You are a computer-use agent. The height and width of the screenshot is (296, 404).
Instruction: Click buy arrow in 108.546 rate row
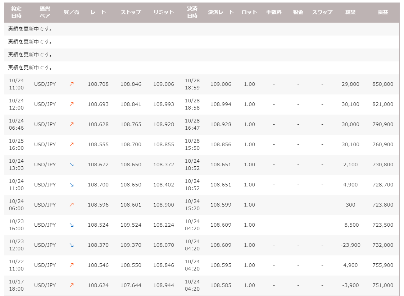[72, 265]
